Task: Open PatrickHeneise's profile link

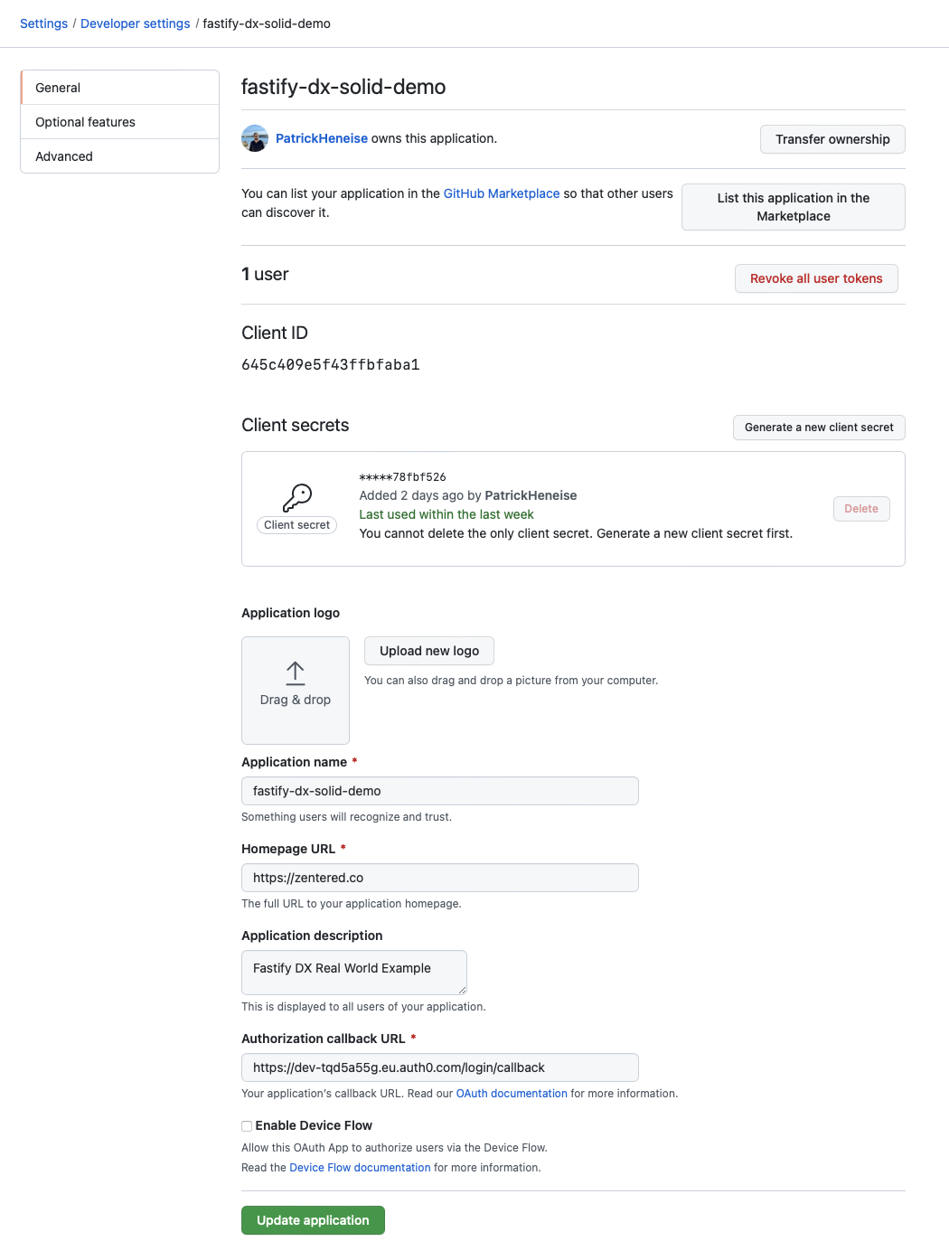Action: tap(320, 138)
